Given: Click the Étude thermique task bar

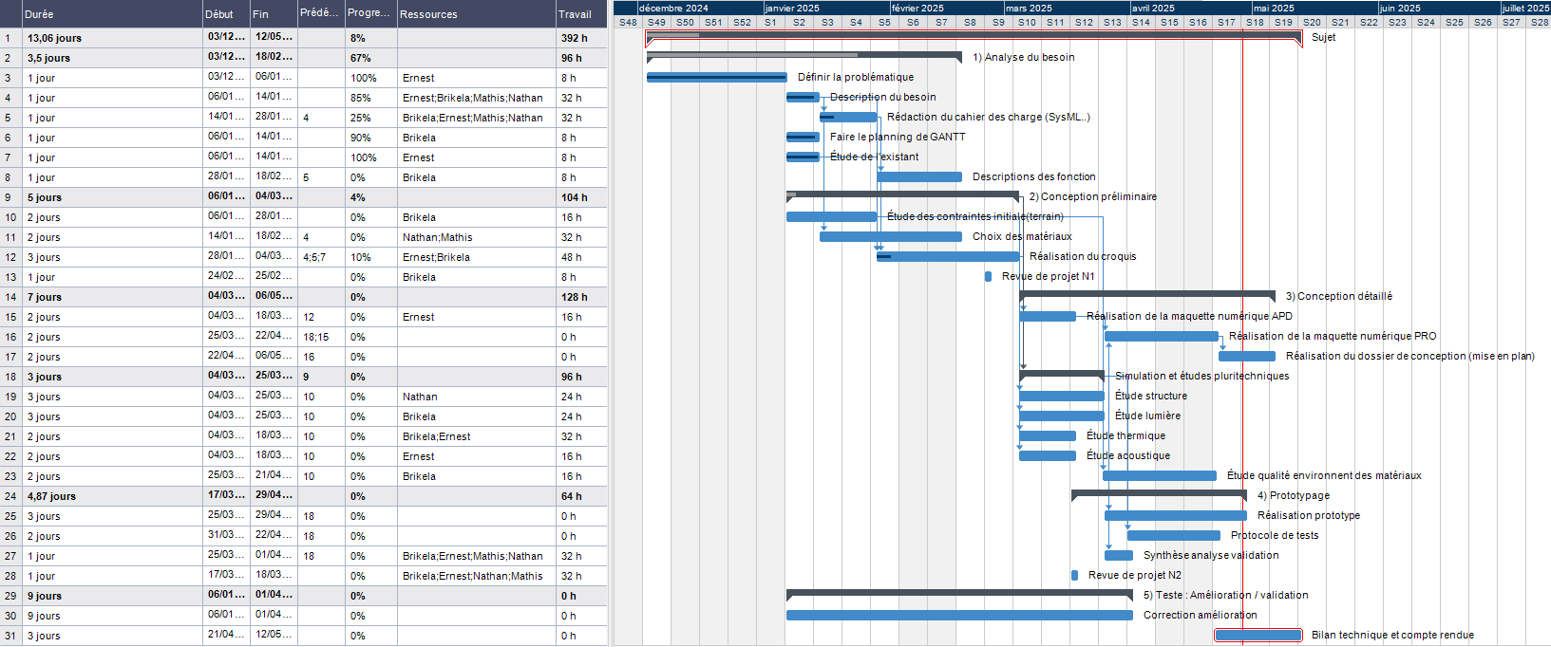Looking at the screenshot, I should coord(1048,436).
